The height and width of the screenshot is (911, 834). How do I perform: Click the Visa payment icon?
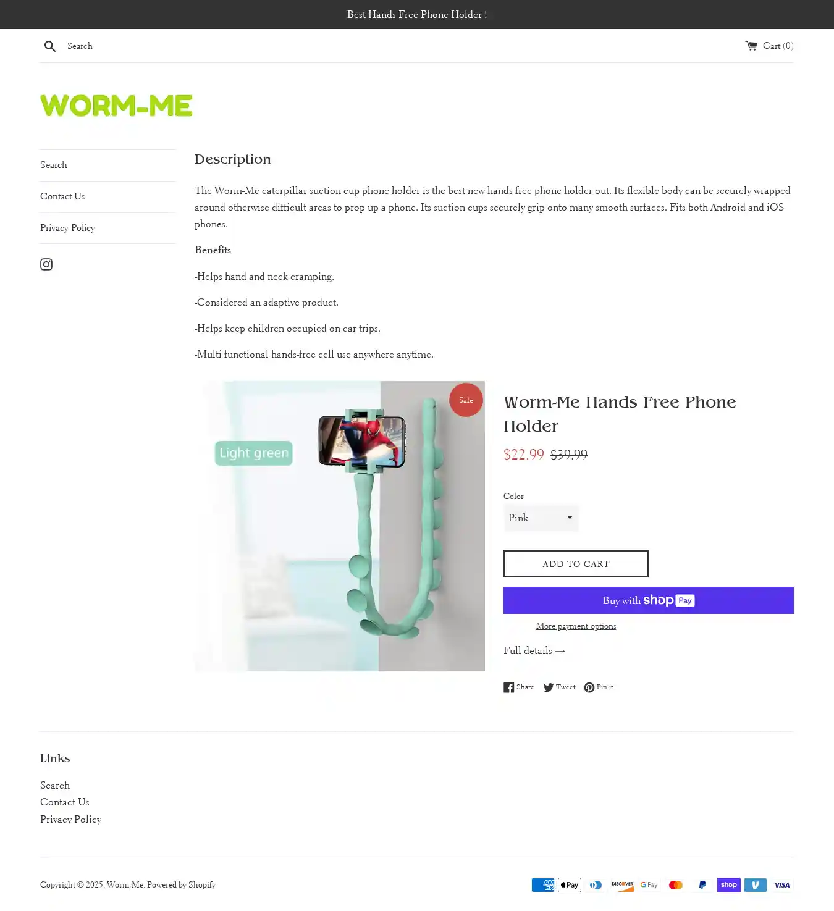(x=781, y=885)
